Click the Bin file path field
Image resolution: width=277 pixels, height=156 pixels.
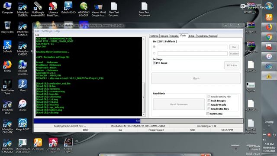(193, 47)
